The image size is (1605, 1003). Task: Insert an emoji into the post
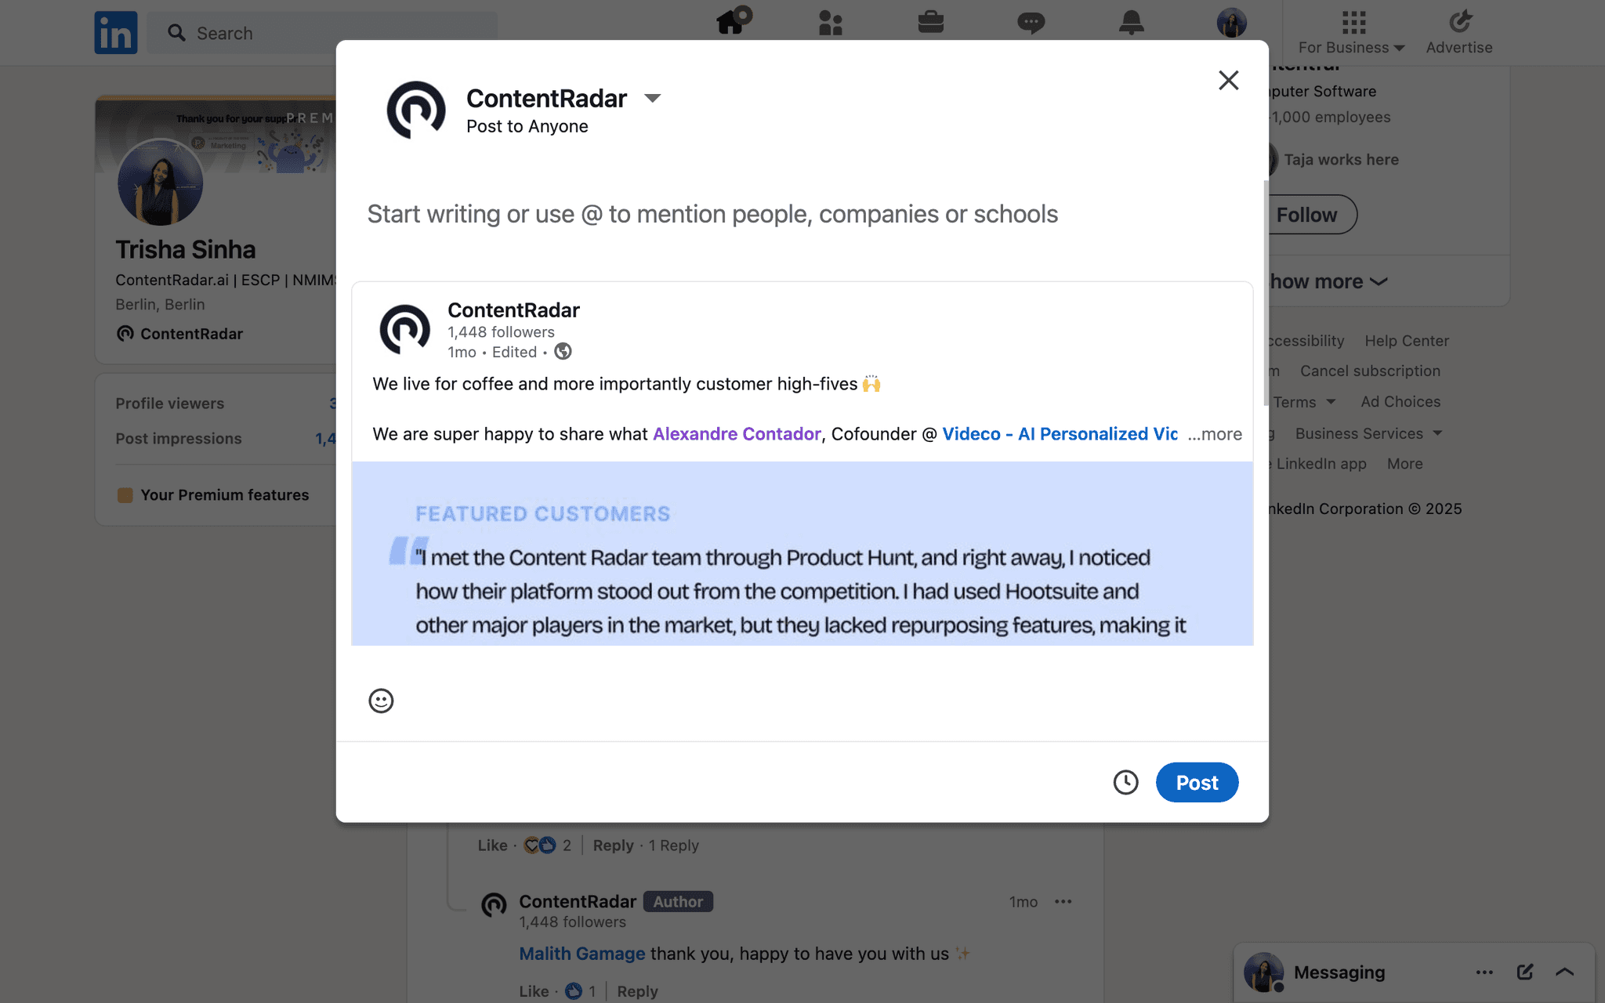pos(380,701)
